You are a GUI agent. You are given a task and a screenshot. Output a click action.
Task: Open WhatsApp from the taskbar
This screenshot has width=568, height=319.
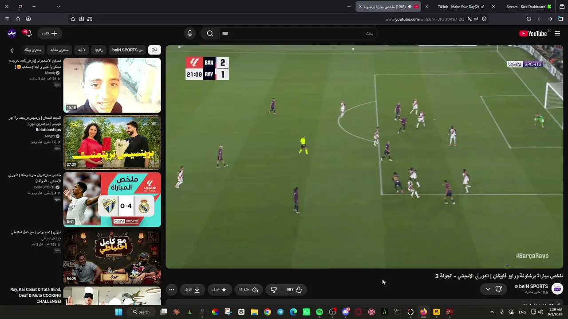click(306, 312)
